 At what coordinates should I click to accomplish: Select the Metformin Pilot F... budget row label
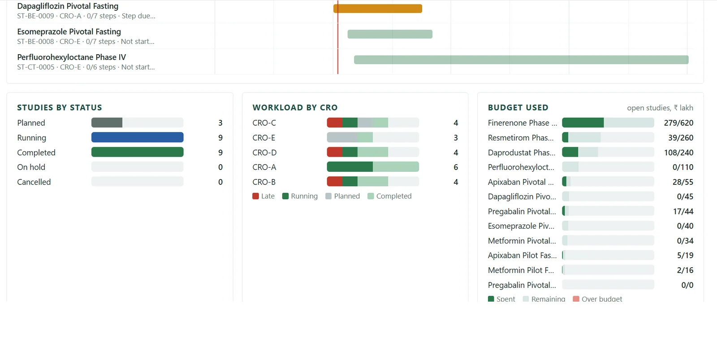point(521,270)
